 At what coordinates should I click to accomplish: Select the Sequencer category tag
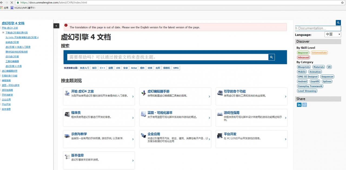pyautogui.click(x=327, y=77)
